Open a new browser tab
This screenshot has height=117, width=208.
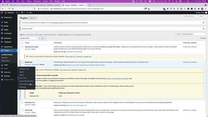pyautogui.click(x=90, y=5)
